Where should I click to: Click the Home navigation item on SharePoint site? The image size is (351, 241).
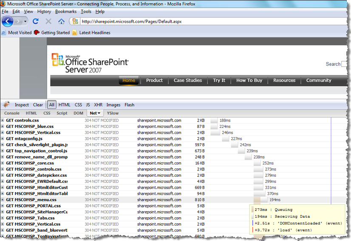[x=129, y=80]
